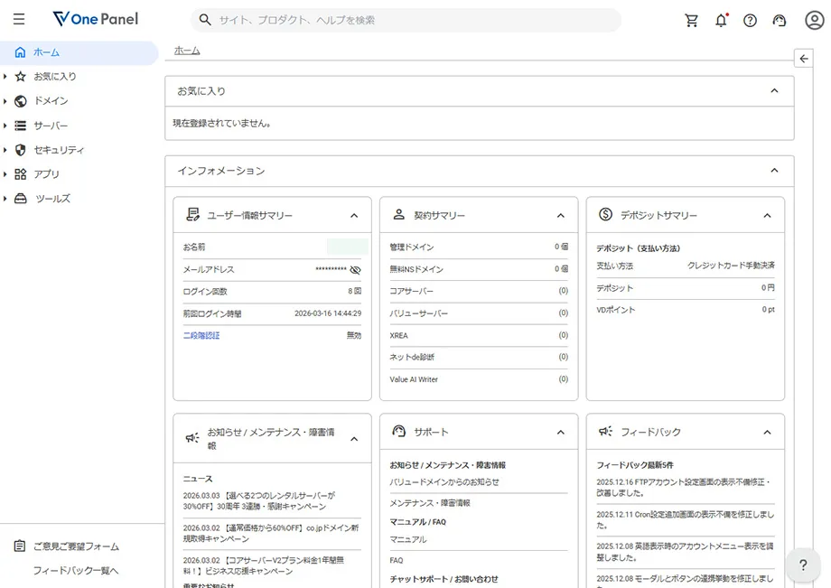Click the support headset icon in header
Viewport: 831px width, 588px height.
780,20
